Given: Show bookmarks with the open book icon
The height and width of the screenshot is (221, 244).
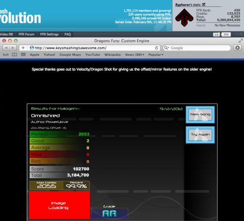Looking at the screenshot, I should click(15, 55).
